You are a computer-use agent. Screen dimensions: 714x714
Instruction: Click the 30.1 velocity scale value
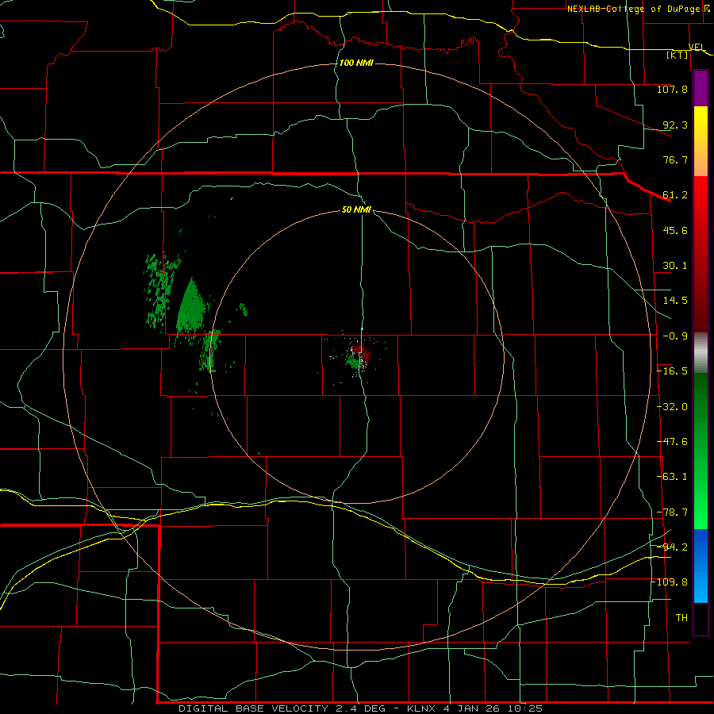[675, 266]
